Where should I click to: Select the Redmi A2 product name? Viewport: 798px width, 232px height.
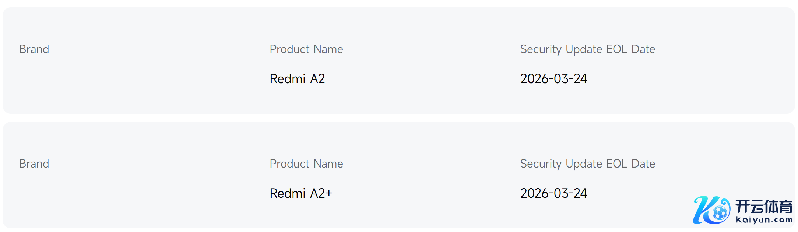click(297, 79)
